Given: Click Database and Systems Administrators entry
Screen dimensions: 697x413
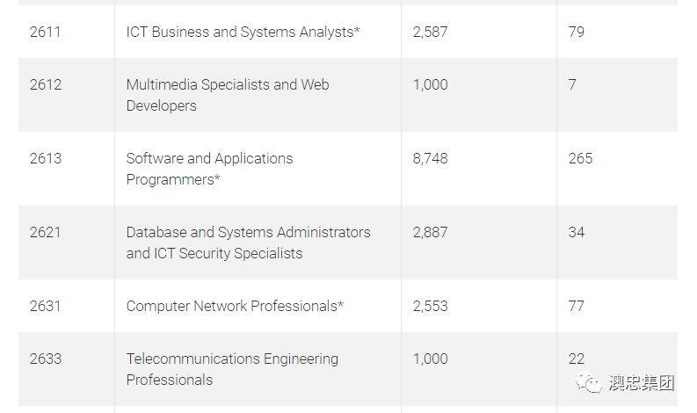Looking at the screenshot, I should coord(248,243).
